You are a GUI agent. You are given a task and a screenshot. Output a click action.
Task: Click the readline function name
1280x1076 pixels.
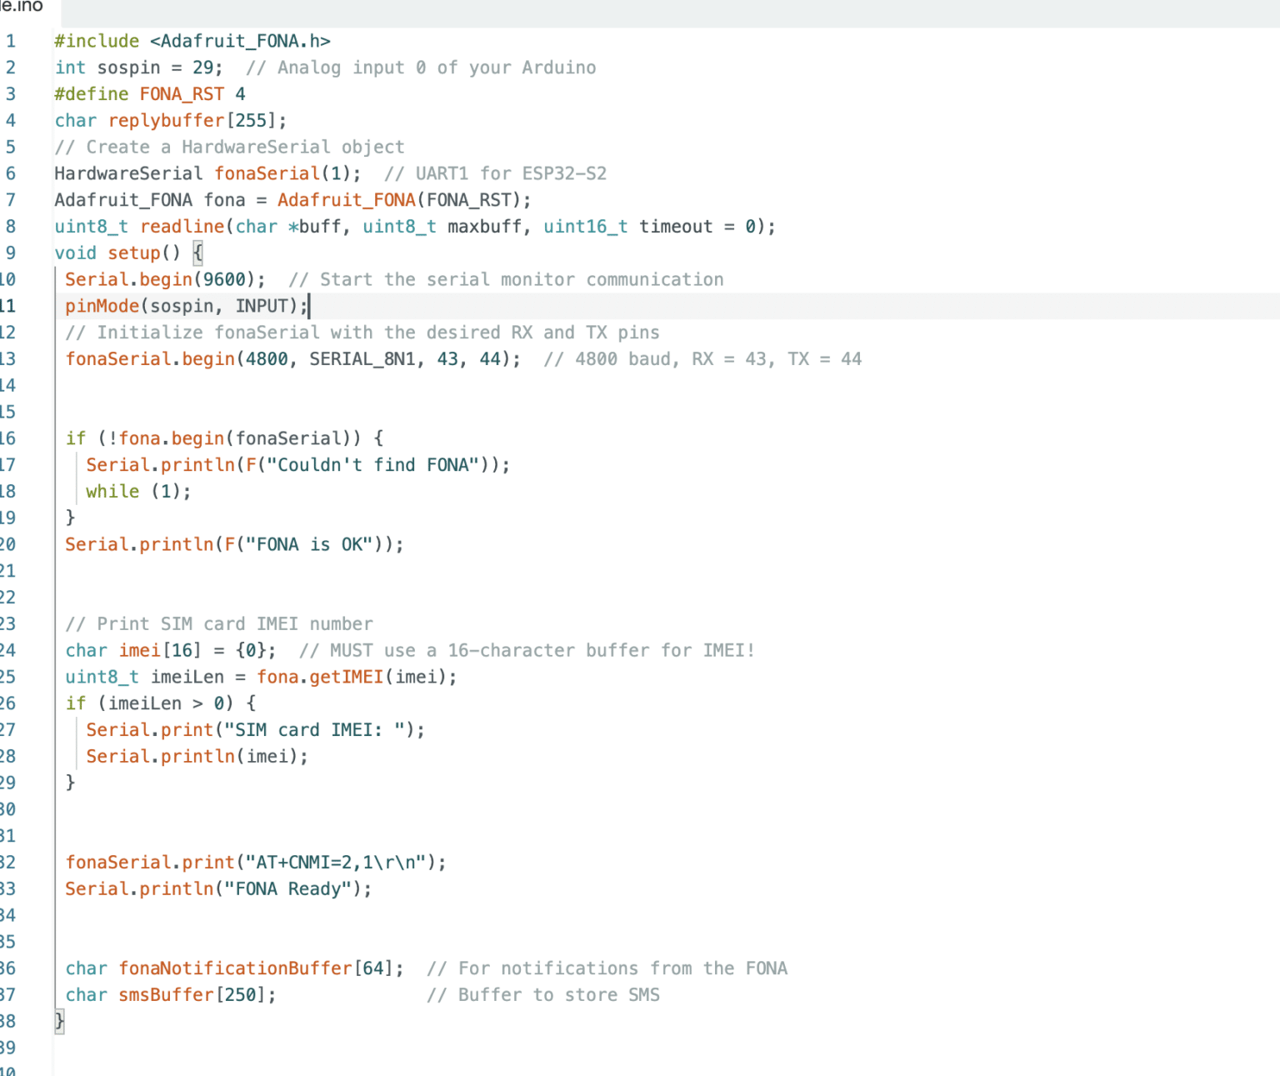(x=182, y=227)
